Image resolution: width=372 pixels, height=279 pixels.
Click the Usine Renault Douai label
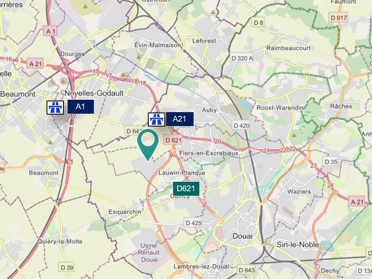(x=149, y=253)
